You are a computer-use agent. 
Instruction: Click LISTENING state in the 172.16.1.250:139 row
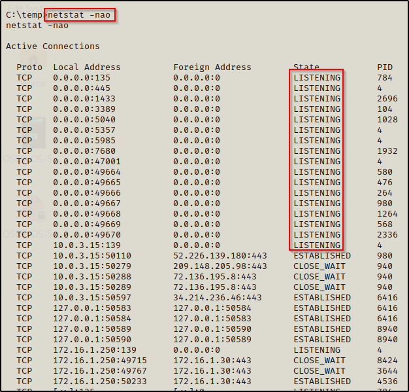317,349
